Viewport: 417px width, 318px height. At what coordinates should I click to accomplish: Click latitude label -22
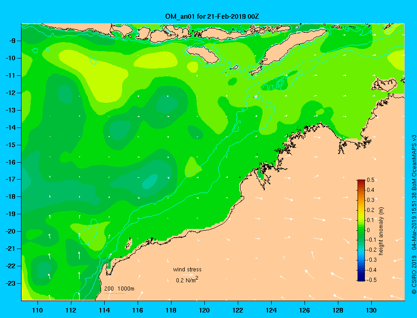click(11, 266)
